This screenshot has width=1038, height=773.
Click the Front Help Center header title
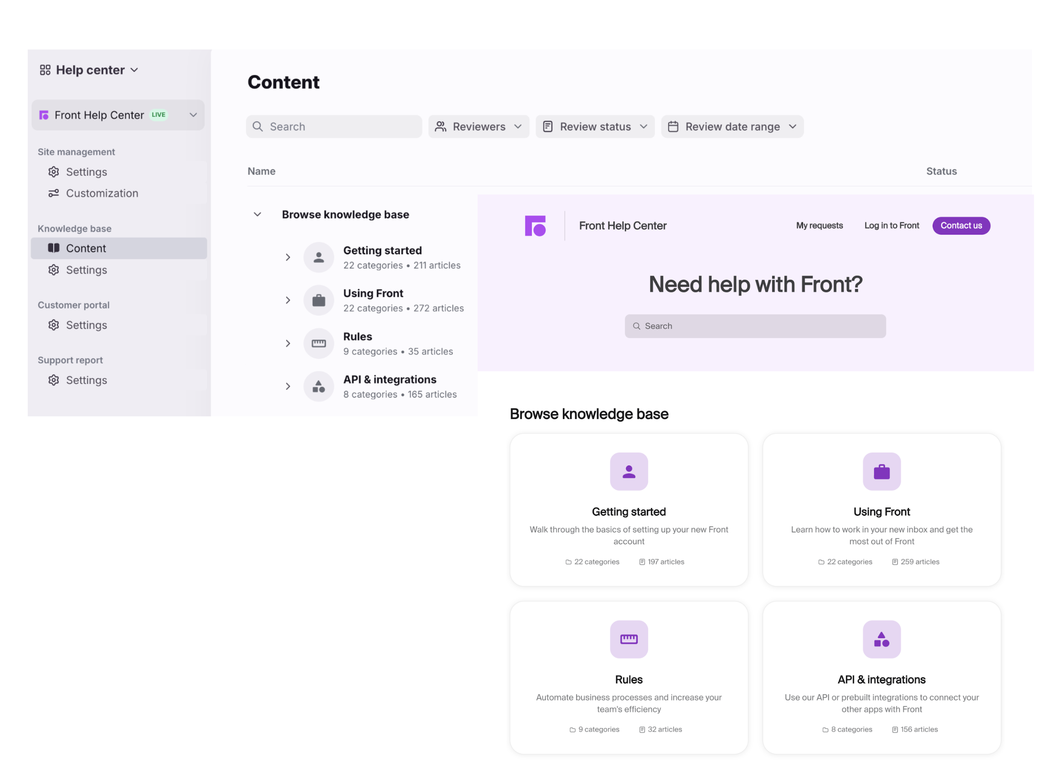coord(623,226)
